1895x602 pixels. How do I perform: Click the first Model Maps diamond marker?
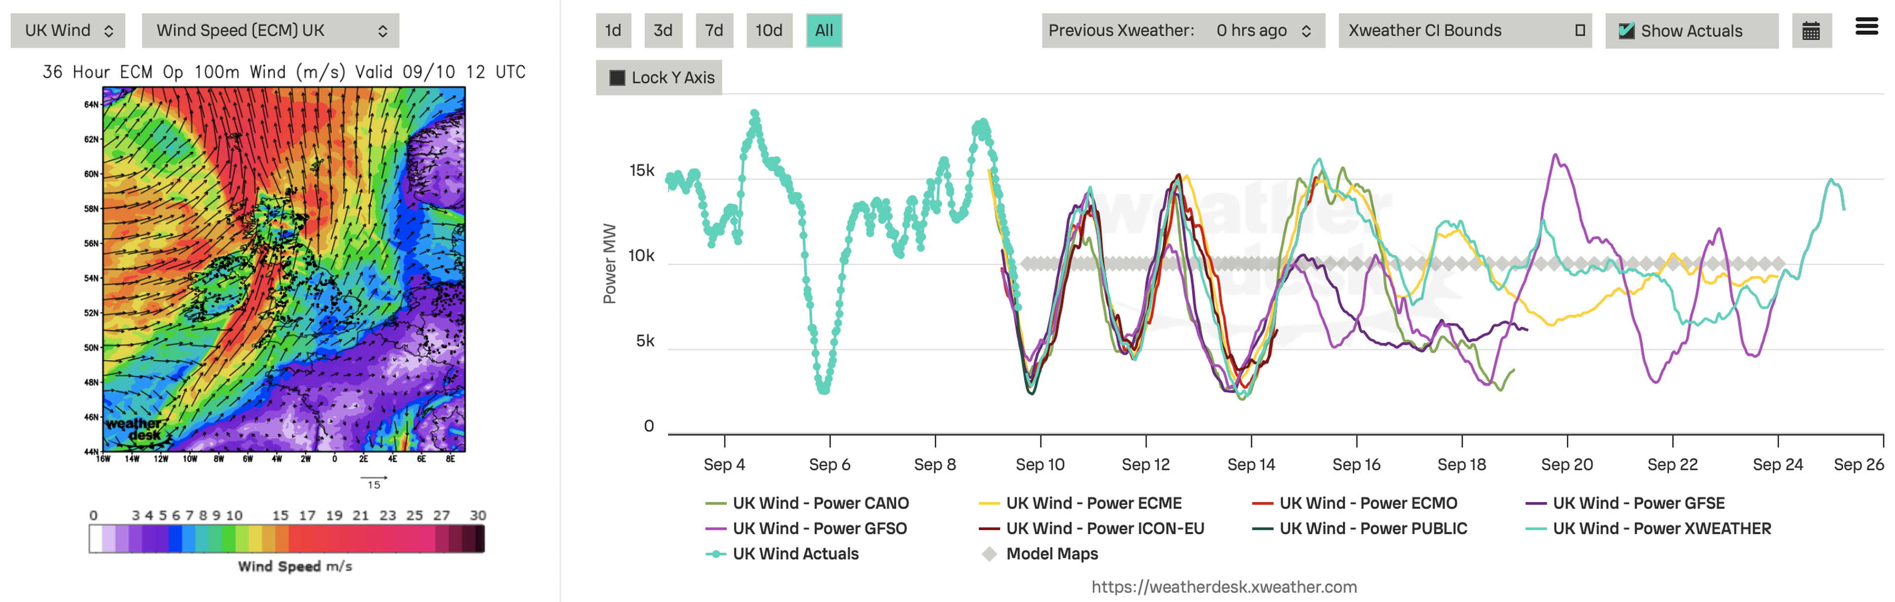pyautogui.click(x=1027, y=263)
